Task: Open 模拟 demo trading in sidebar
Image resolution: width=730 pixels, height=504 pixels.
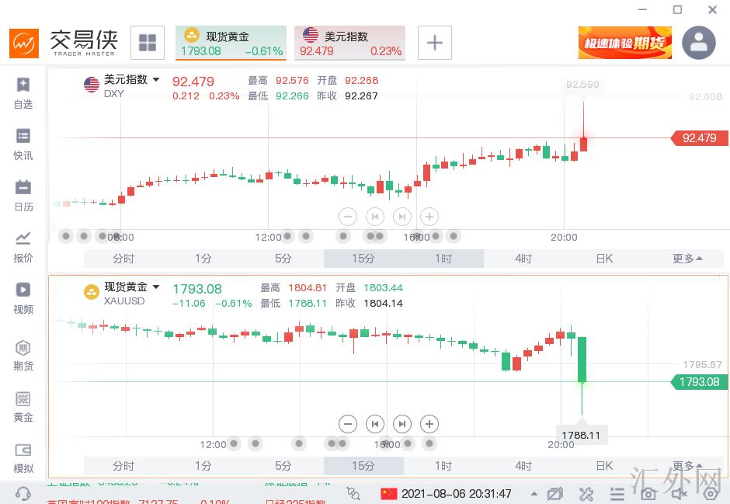Action: click(23, 458)
